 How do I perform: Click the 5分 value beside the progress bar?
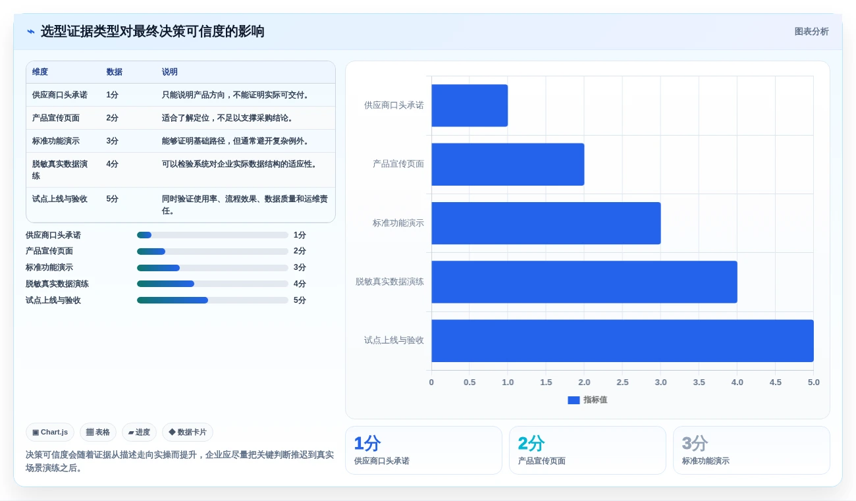pyautogui.click(x=300, y=300)
